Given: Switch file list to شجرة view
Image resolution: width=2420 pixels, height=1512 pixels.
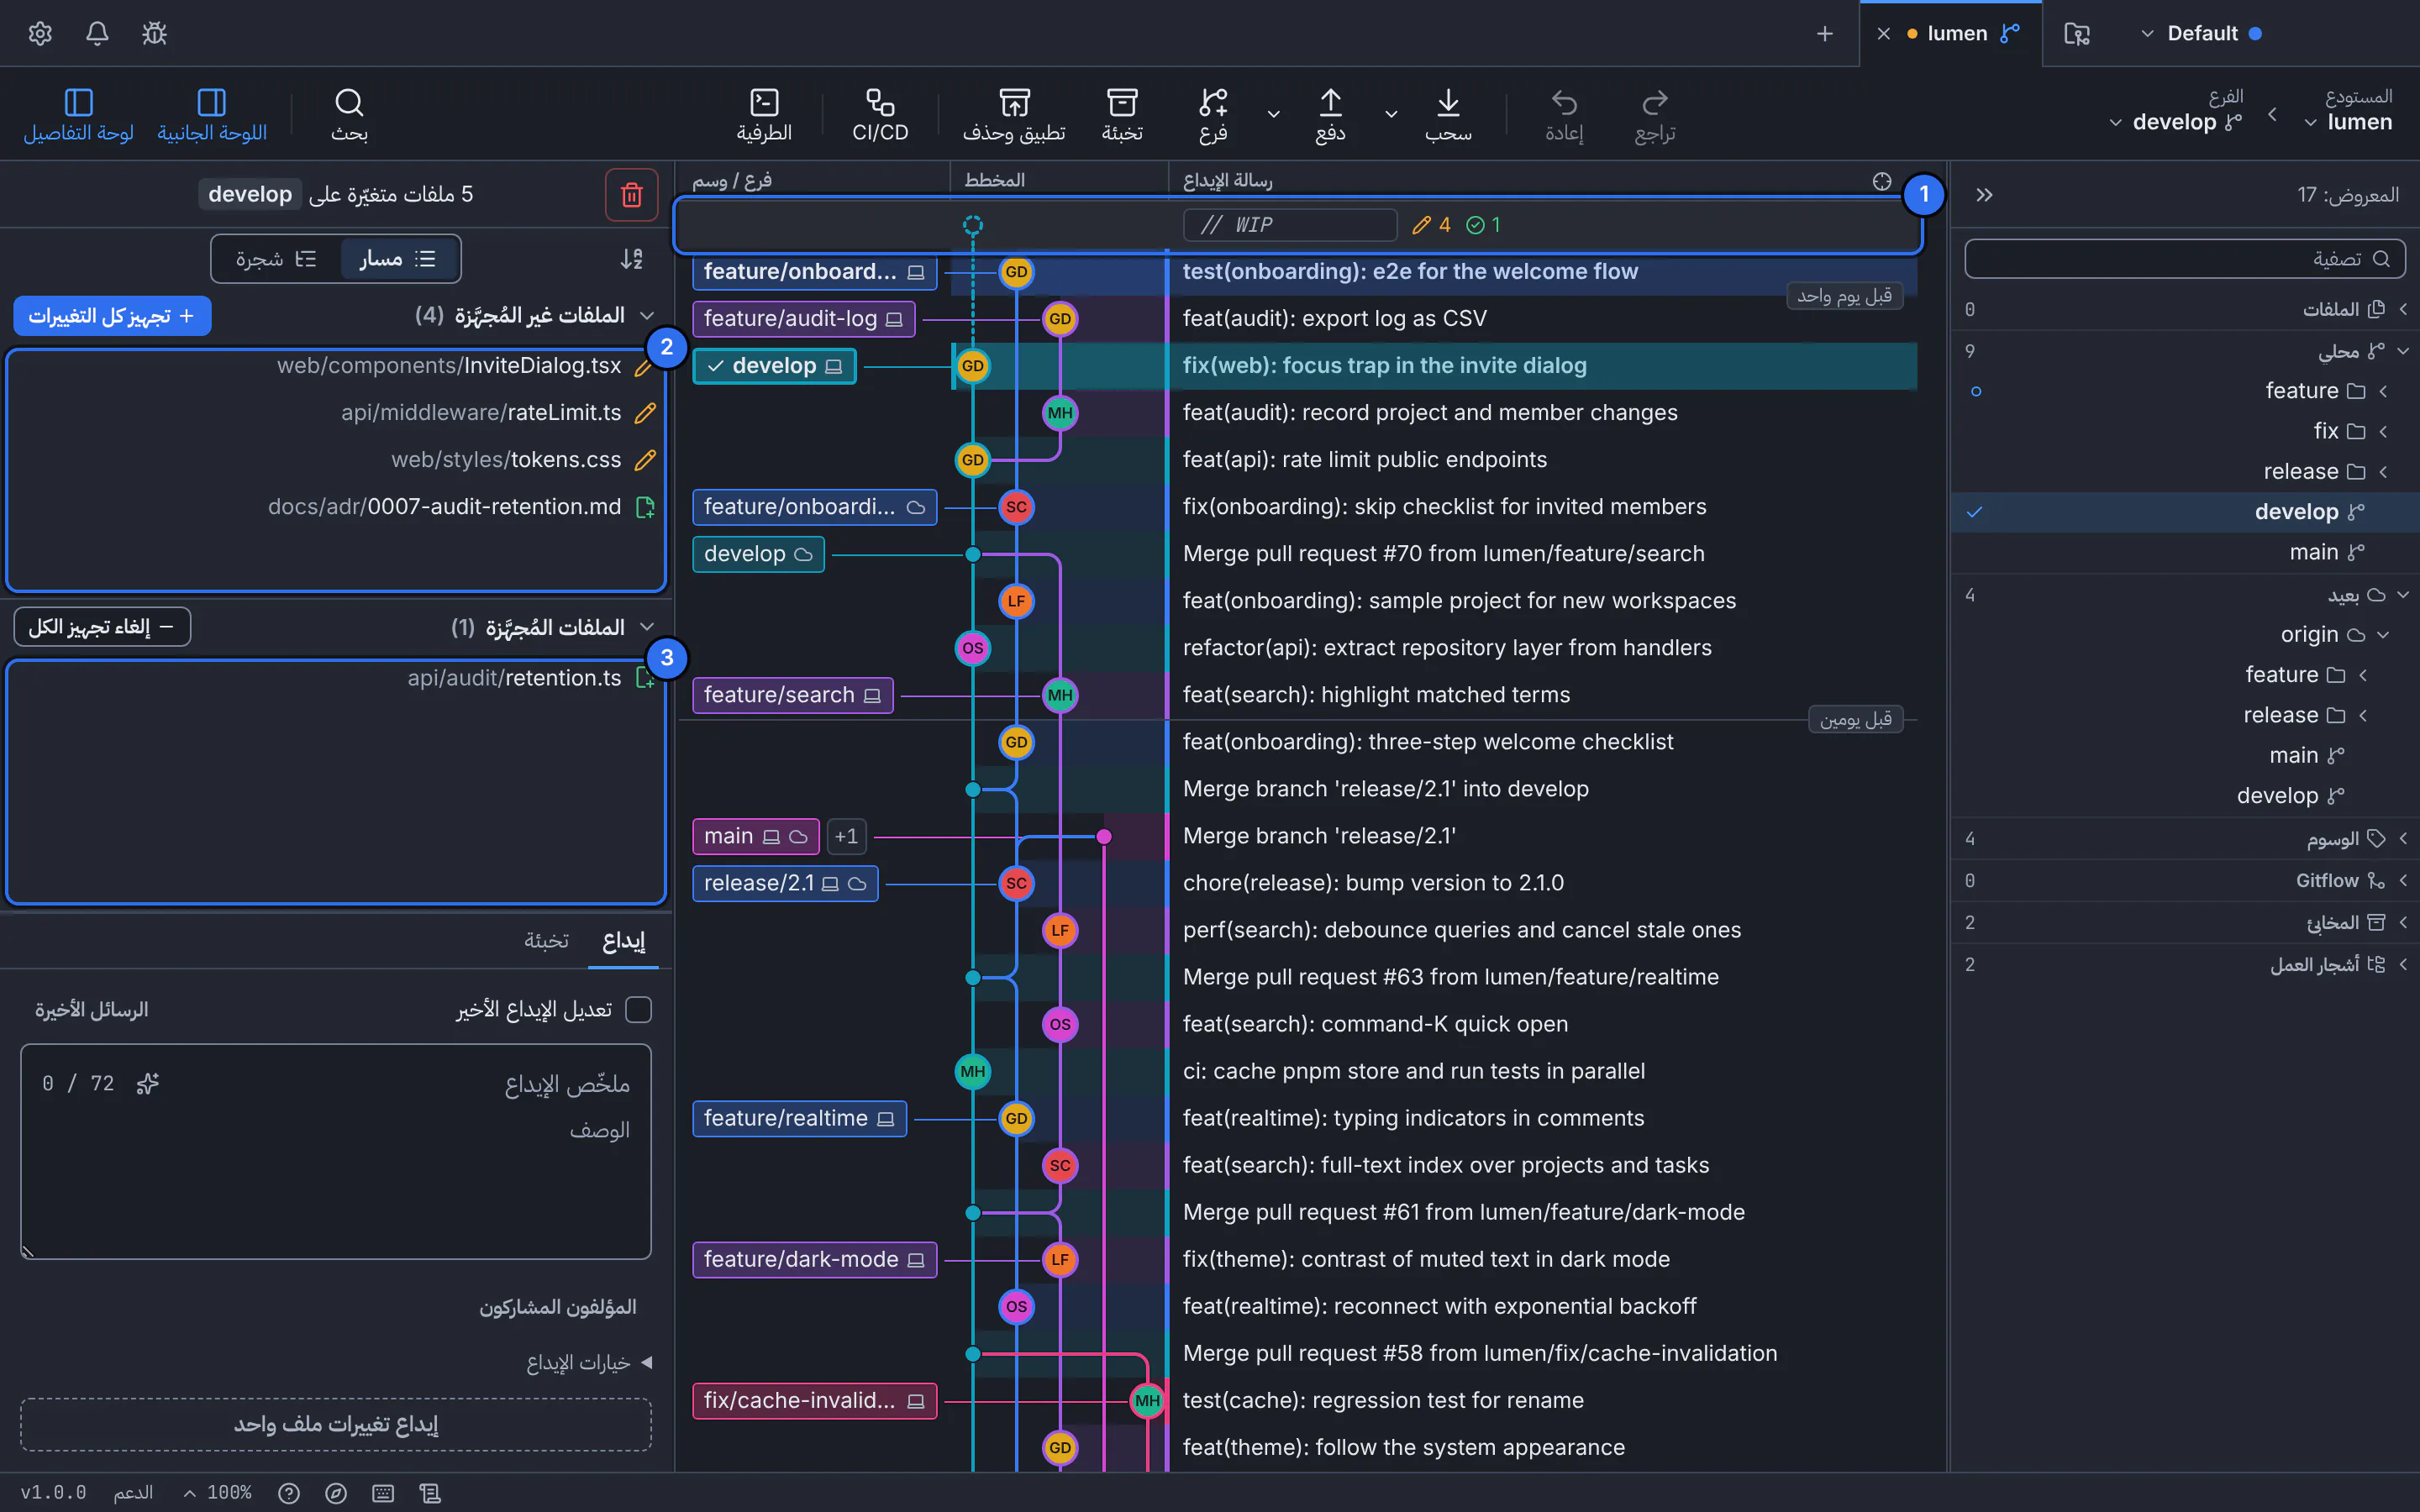Looking at the screenshot, I should [276, 259].
